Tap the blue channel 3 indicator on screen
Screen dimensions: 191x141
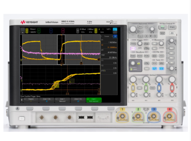click(x=51, y=31)
